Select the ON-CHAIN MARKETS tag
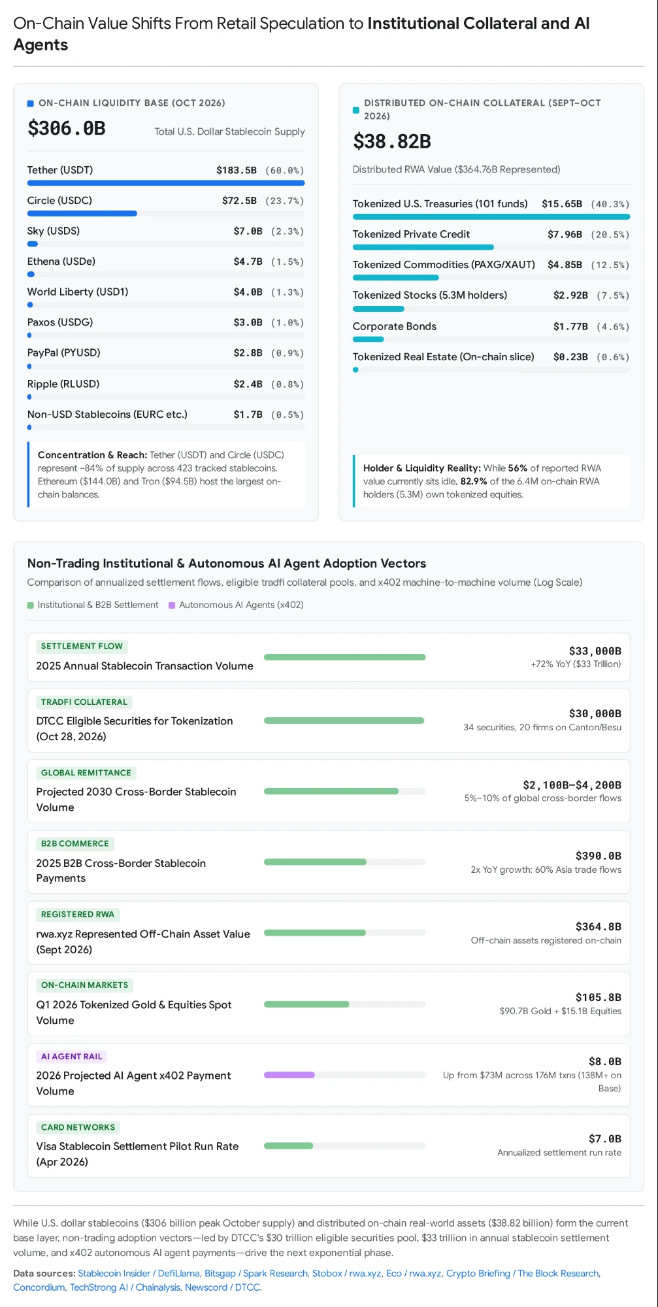The height and width of the screenshot is (1307, 658). click(x=85, y=985)
